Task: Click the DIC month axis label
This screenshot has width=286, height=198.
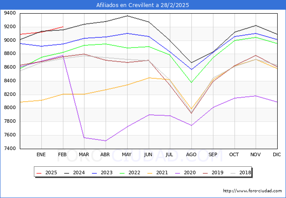Action: pyautogui.click(x=277, y=154)
